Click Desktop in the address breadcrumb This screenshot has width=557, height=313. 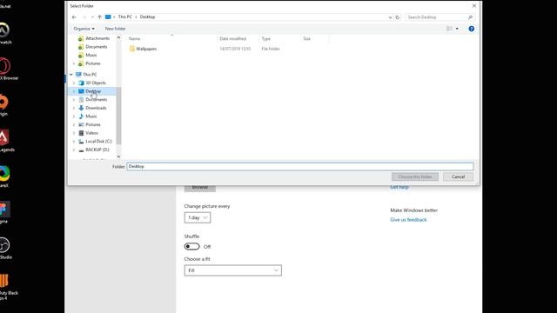[x=147, y=17]
